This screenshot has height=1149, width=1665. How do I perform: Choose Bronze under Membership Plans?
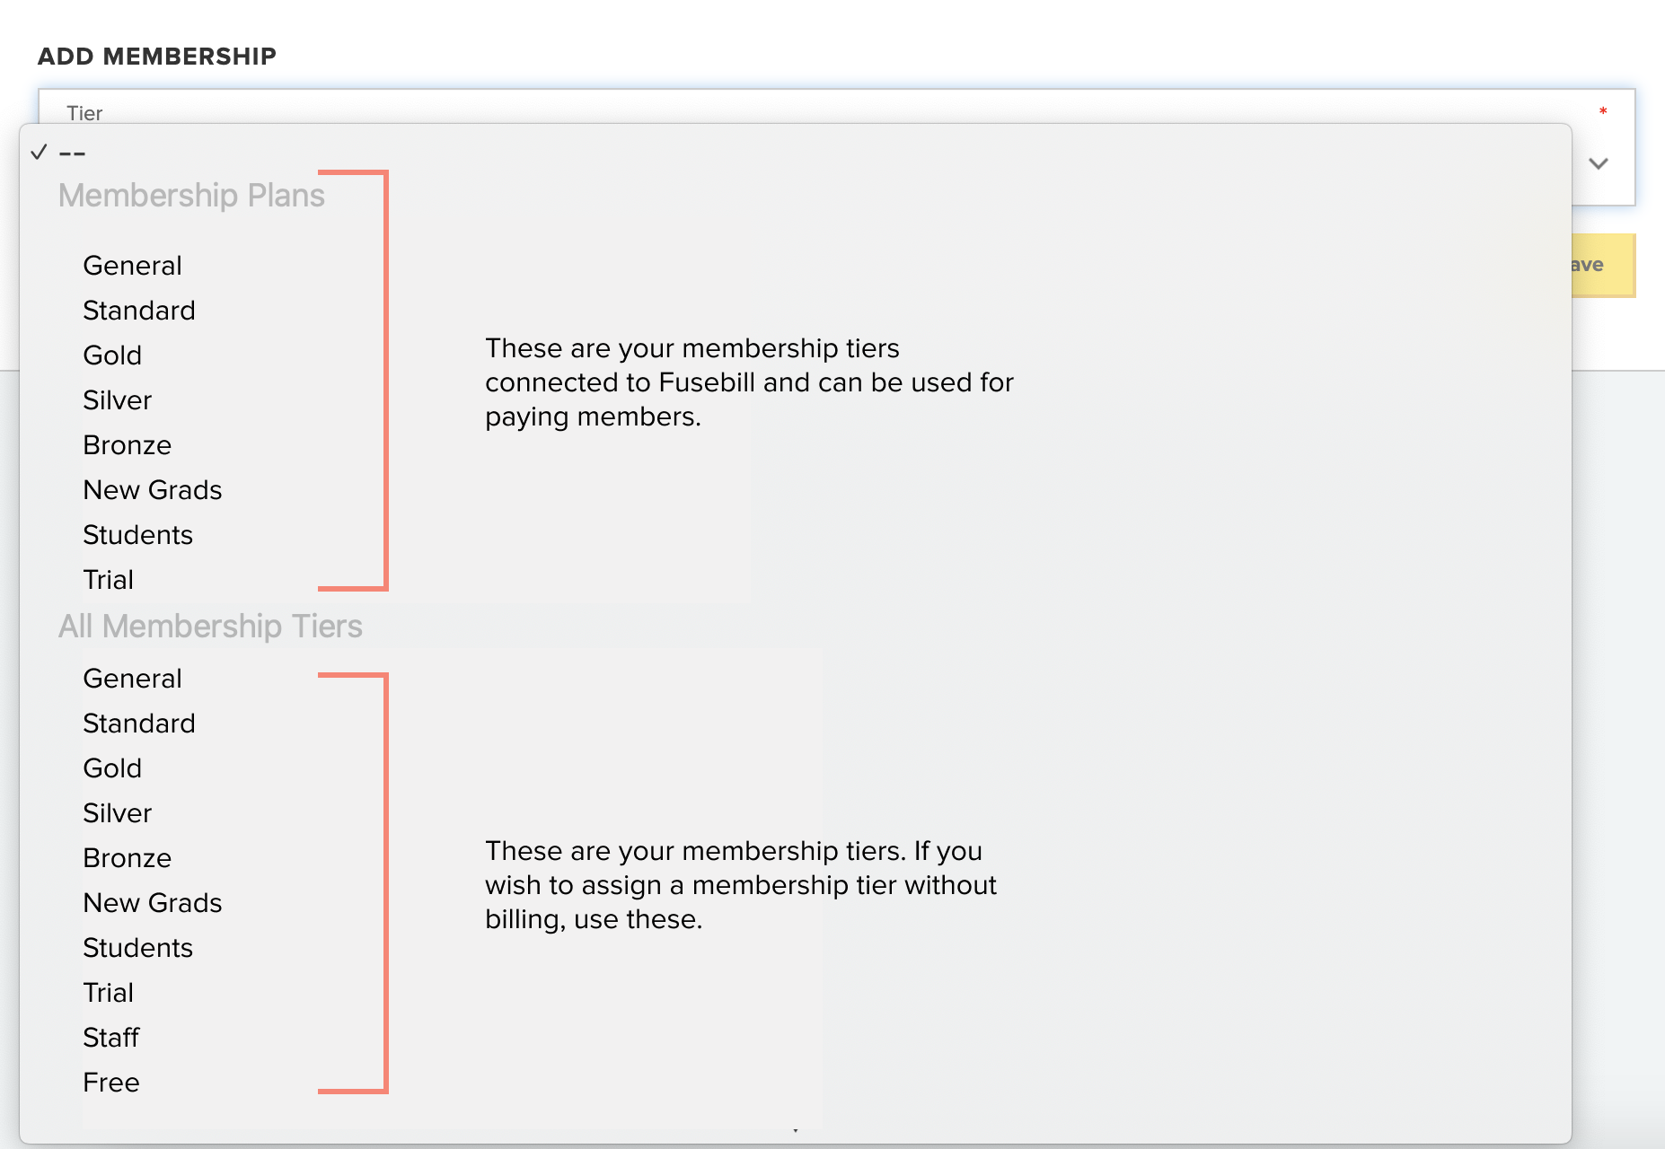coord(127,445)
